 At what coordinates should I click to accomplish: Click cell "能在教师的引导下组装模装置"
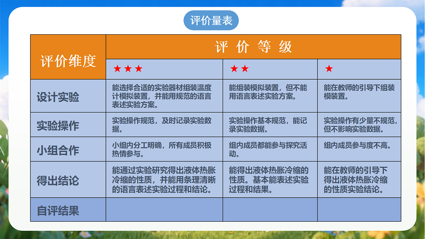[x=359, y=96]
